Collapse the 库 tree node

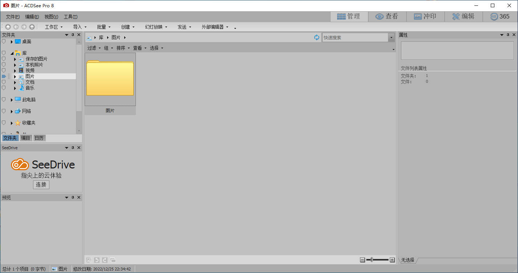pyautogui.click(x=12, y=53)
